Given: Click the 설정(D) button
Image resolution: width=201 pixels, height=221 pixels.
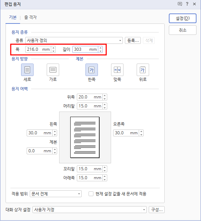Looking at the screenshot, I should coord(183,18).
